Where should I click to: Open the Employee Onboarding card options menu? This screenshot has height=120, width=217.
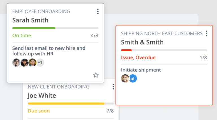point(98,12)
